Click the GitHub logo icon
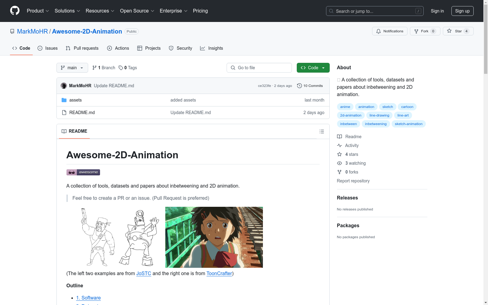The image size is (488, 305). [15, 11]
